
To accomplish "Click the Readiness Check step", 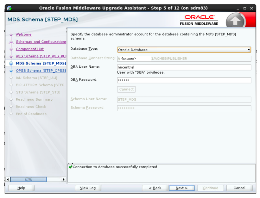I will pyautogui.click(x=31, y=107).
